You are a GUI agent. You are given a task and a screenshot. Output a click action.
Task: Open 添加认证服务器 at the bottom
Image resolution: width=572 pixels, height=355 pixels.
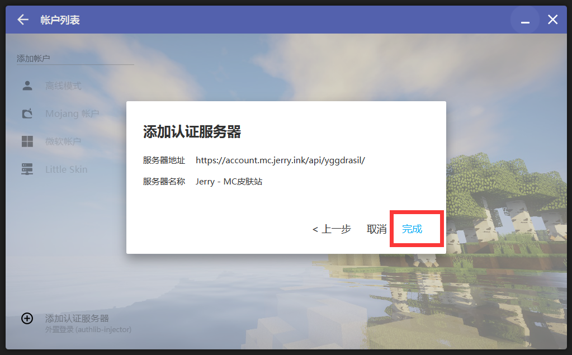(x=73, y=318)
